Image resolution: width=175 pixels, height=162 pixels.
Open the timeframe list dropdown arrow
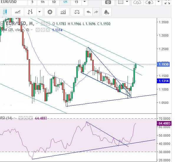[x=85, y=2]
